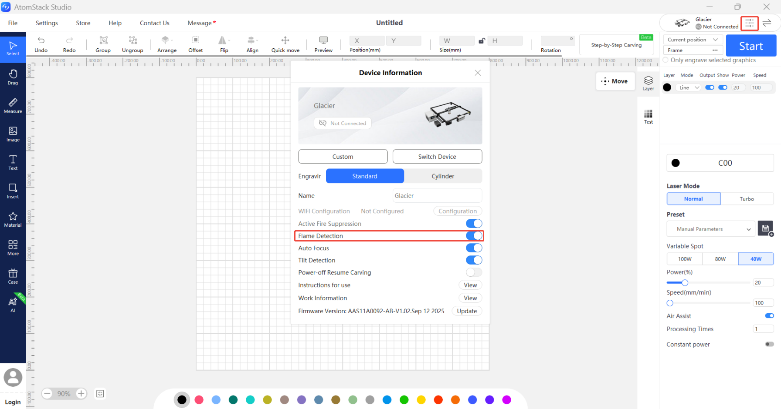Screen dimensions: 781x409
Task: Click the save preset icon
Action: tap(765, 228)
